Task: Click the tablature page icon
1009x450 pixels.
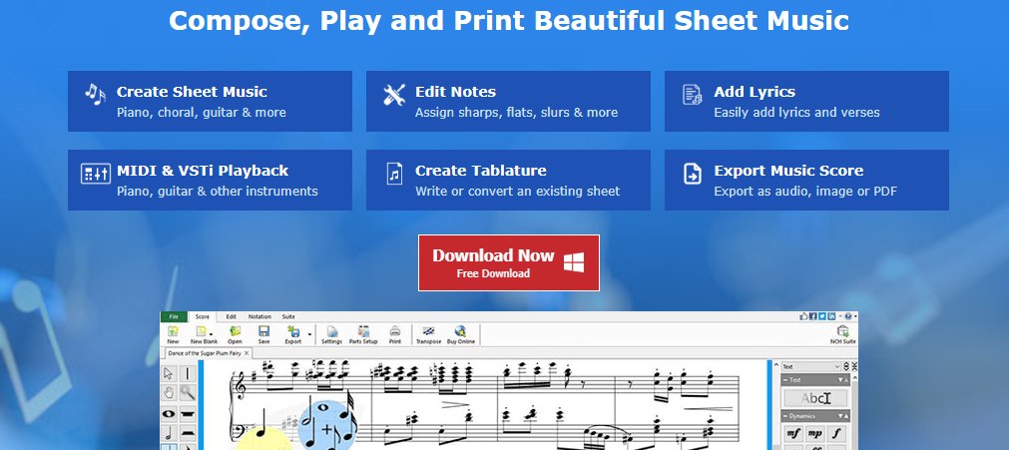Action: (394, 174)
